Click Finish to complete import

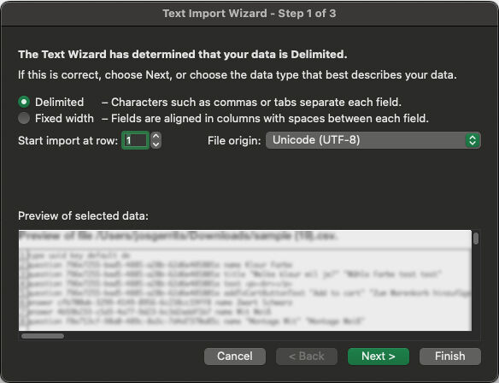tap(450, 356)
